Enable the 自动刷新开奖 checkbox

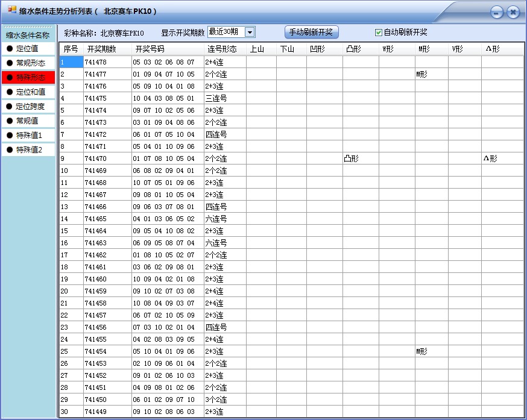377,31
